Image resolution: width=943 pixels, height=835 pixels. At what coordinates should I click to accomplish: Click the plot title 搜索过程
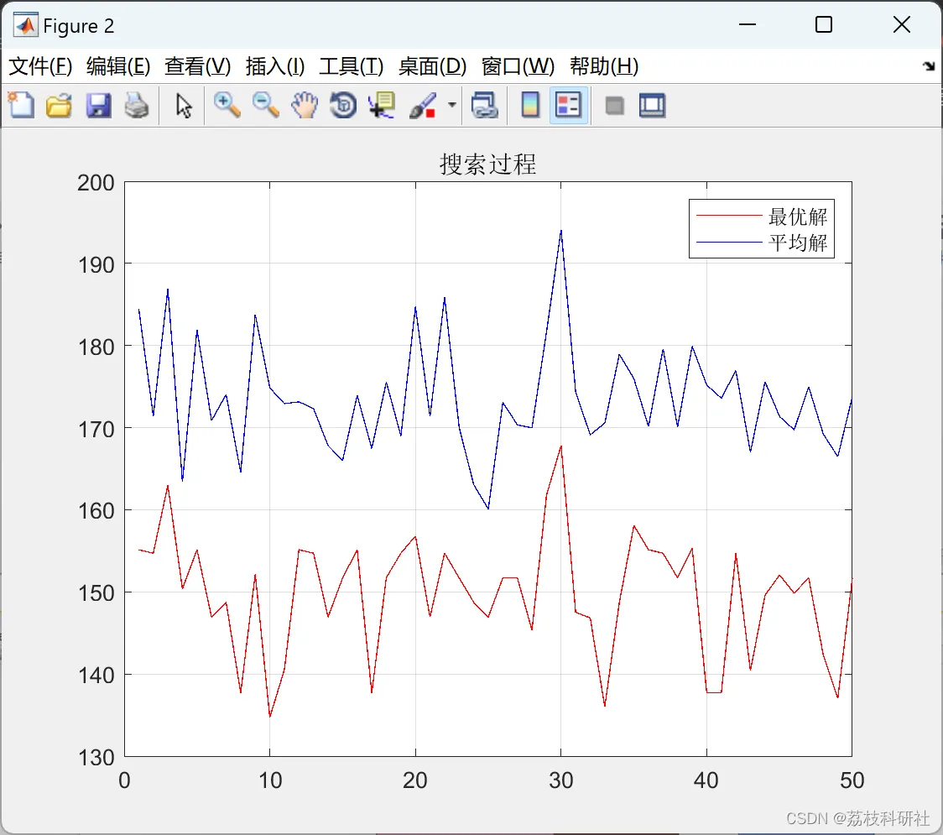[x=487, y=164]
